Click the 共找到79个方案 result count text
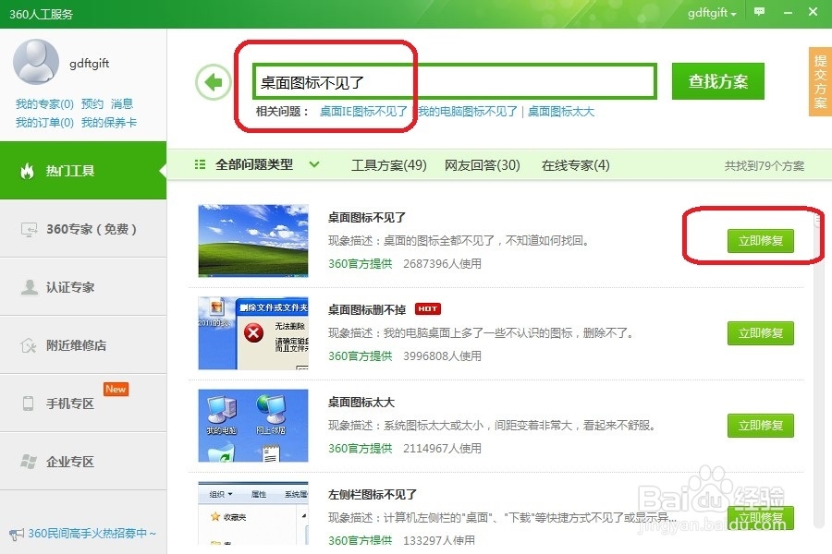This screenshot has width=832, height=554. (x=765, y=166)
